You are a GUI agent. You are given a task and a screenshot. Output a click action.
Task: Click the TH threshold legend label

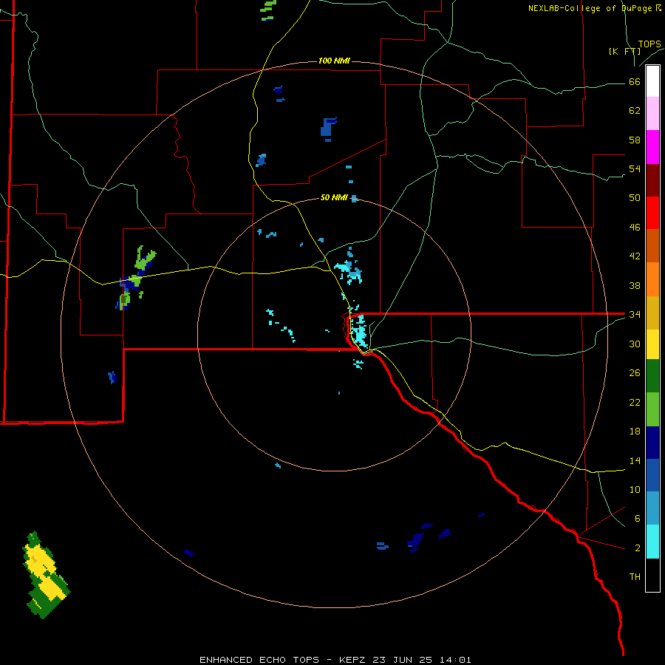click(x=635, y=577)
